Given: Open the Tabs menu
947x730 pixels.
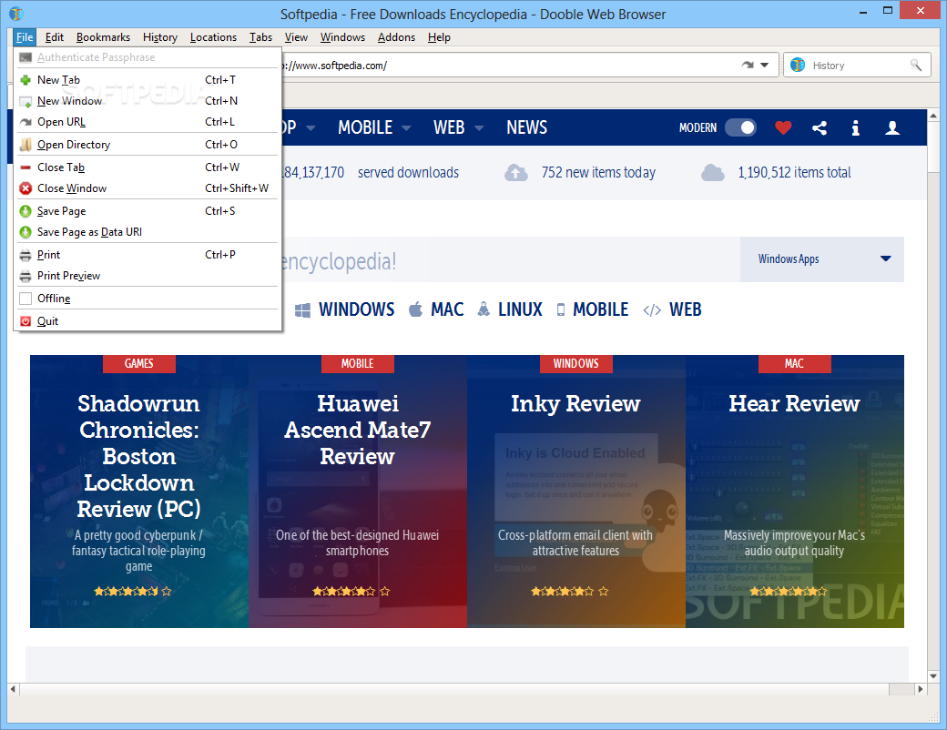Looking at the screenshot, I should click(x=261, y=37).
